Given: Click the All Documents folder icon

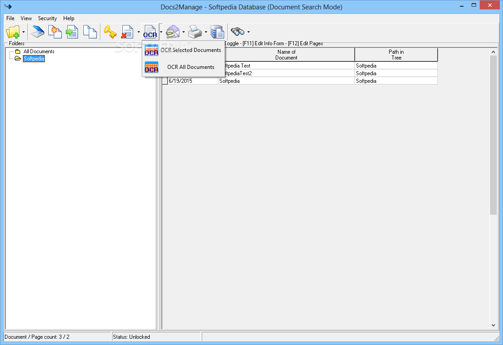Looking at the screenshot, I should tap(18, 51).
